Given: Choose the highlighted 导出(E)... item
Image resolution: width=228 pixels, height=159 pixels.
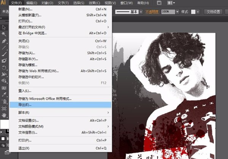Looking at the screenshot, I should pyautogui.click(x=60, y=105).
